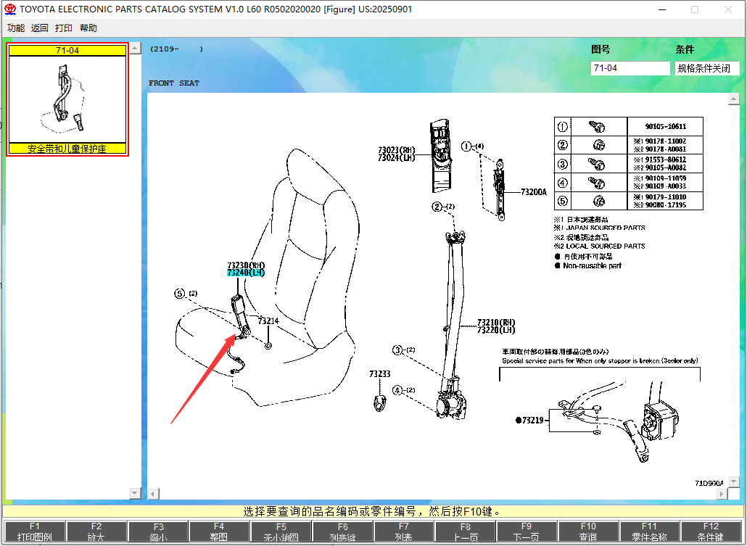Click the shoulder belt adjuster drawing 73200A
747x546 pixels.
tap(499, 190)
